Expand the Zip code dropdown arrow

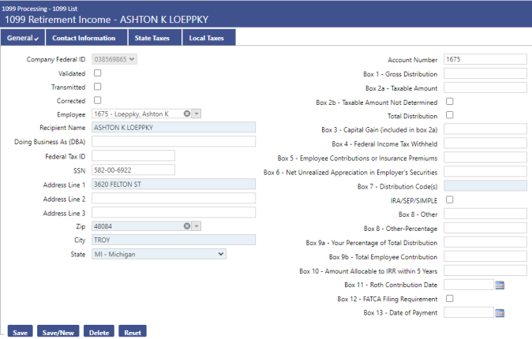tap(197, 226)
